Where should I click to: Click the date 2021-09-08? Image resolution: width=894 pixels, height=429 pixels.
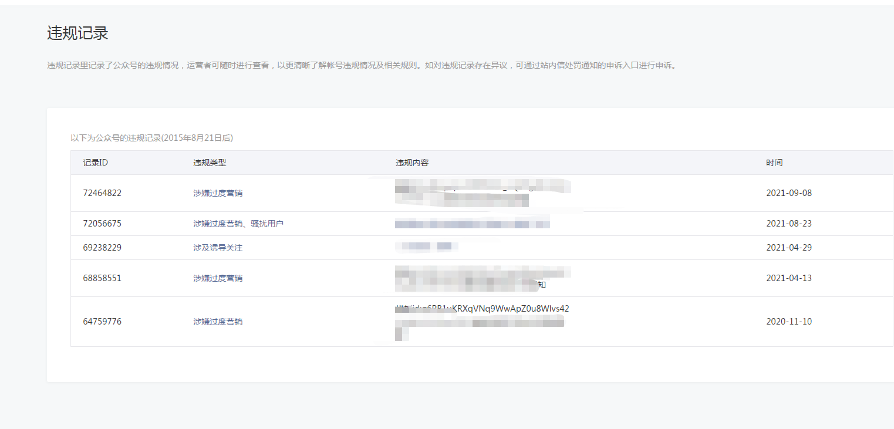click(789, 193)
